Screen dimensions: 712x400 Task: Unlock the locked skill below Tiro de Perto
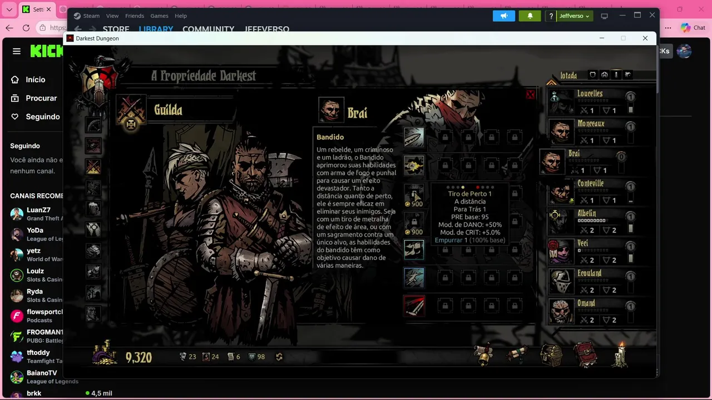414,223
